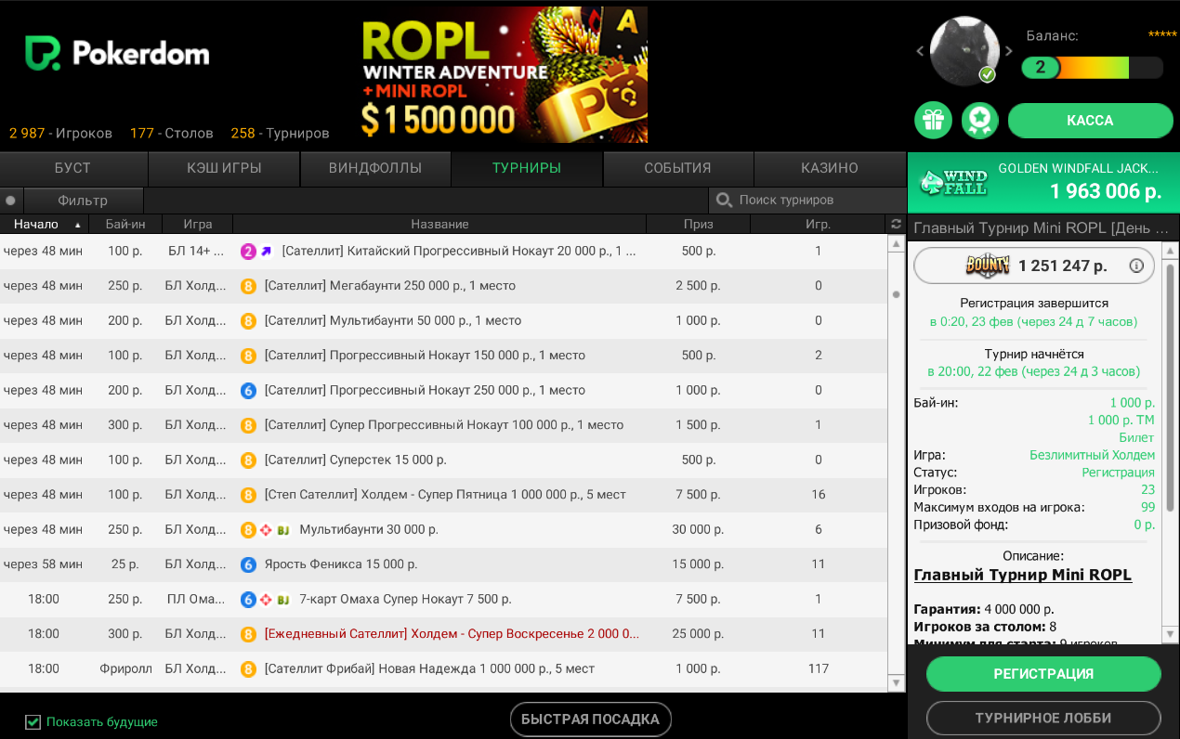Open the КАССА cashier button
This screenshot has width=1180, height=739.
pos(1090,120)
